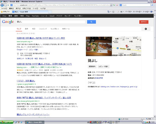This screenshot has width=156, height=124.
Task: Open the recent pages dropdown beside Forward
Action: [x=8, y=5]
